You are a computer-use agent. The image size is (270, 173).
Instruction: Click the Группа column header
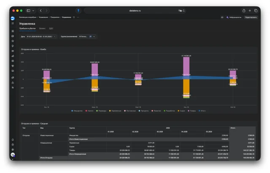[72, 128]
